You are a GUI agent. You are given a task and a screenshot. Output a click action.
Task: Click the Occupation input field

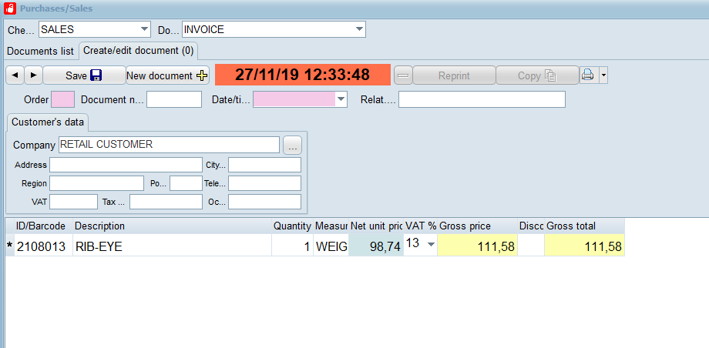point(264,202)
